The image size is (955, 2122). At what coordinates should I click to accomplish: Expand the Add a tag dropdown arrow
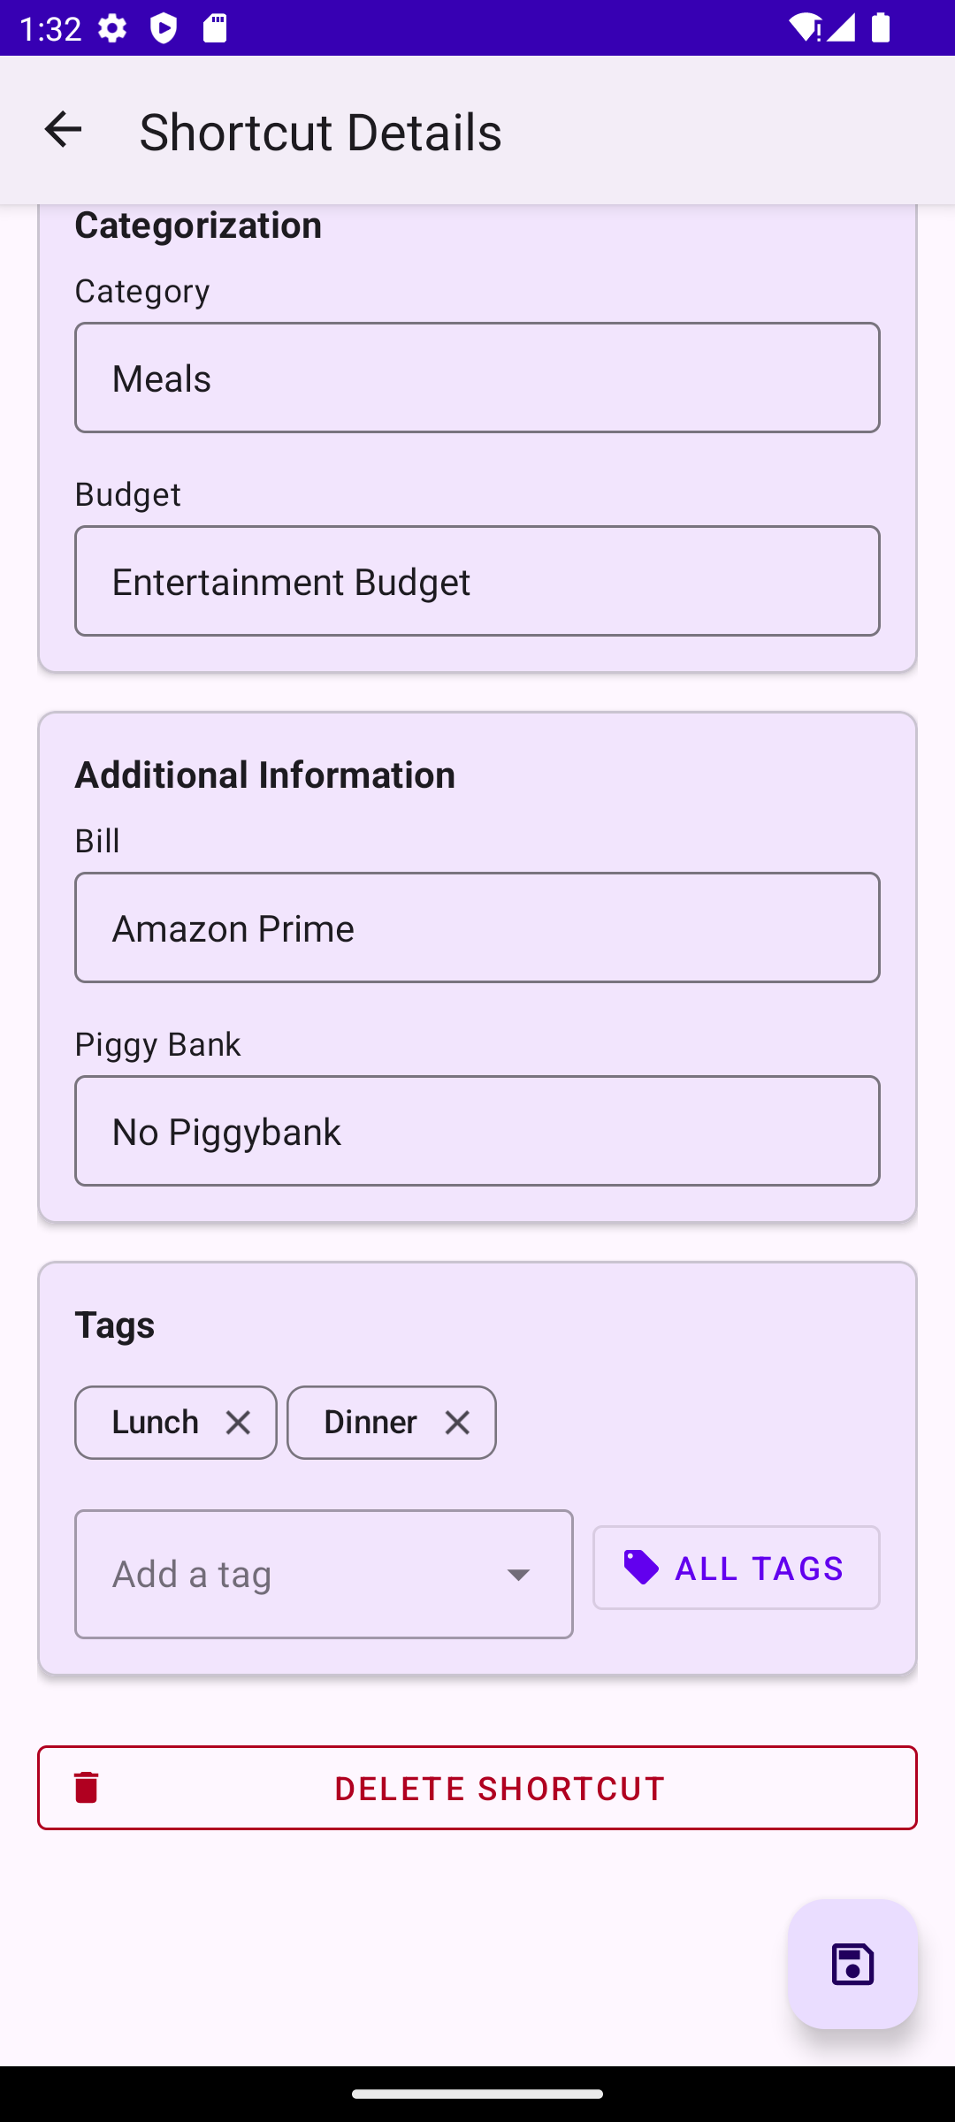[x=518, y=1574]
